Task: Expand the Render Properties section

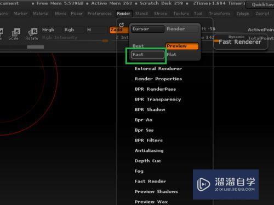Action: (158, 79)
